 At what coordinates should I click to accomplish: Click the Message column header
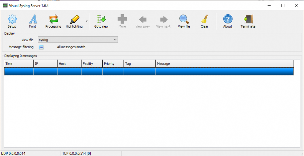(225, 64)
